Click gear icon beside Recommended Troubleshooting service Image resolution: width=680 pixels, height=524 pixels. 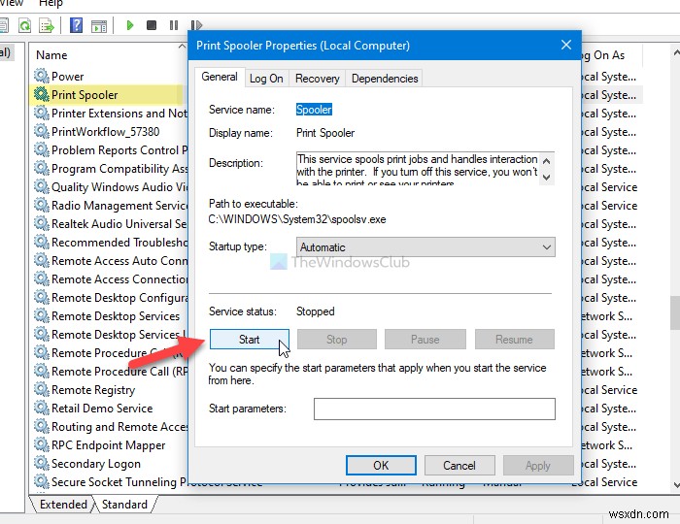point(42,242)
